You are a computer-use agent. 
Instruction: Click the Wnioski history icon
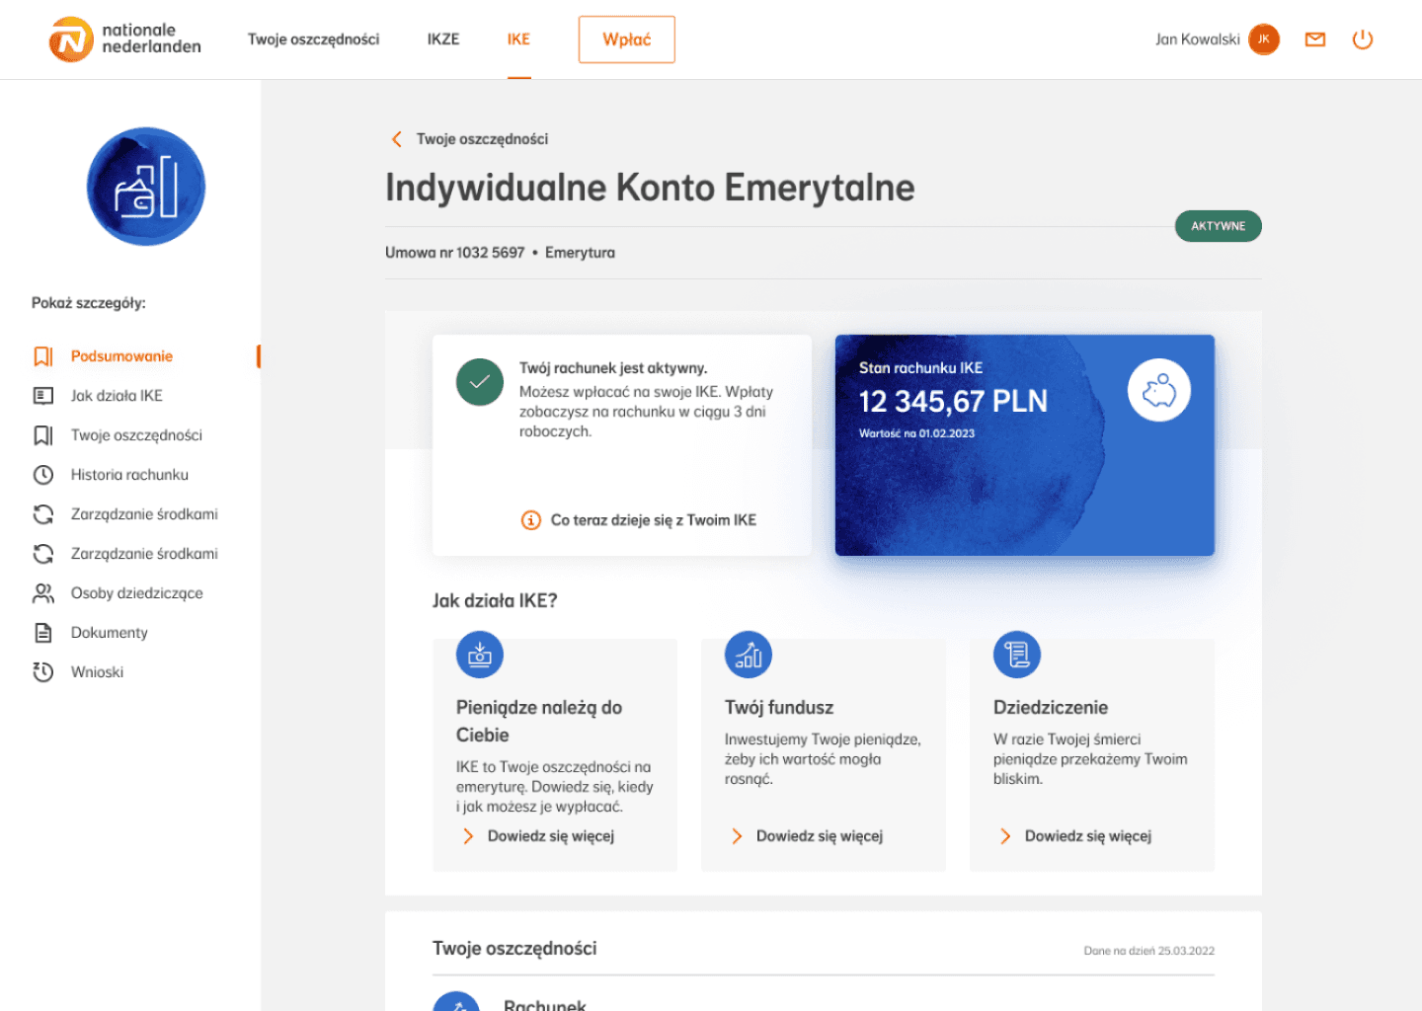(x=43, y=672)
